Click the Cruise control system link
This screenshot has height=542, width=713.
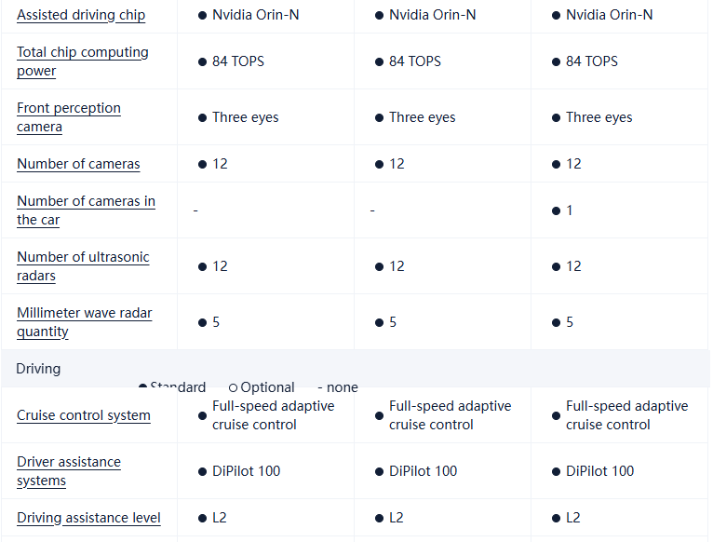tap(84, 415)
